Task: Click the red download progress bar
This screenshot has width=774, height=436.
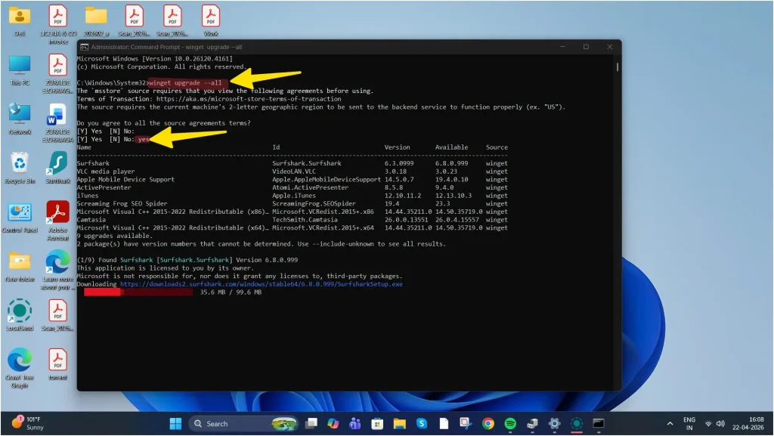Action: pos(138,292)
